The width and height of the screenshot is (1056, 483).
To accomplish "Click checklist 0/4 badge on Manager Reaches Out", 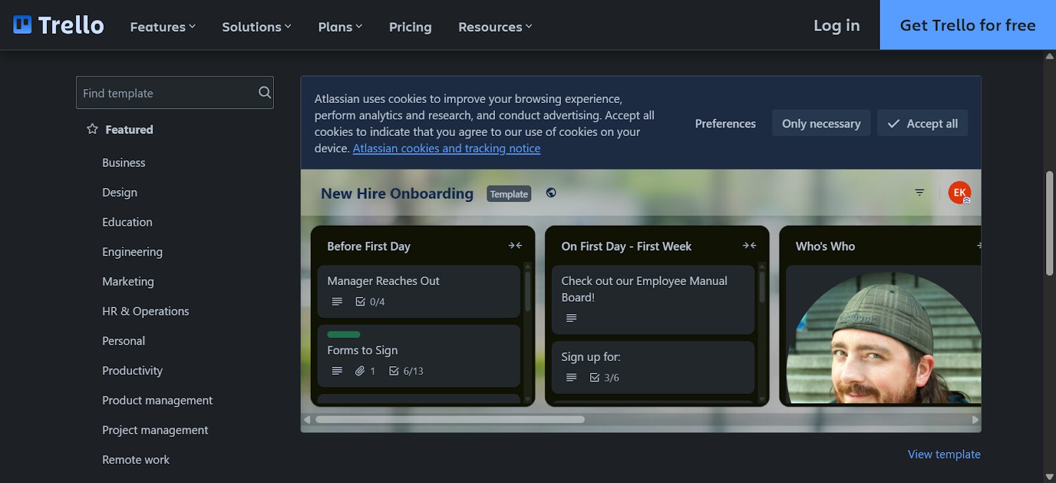I will click(370, 302).
